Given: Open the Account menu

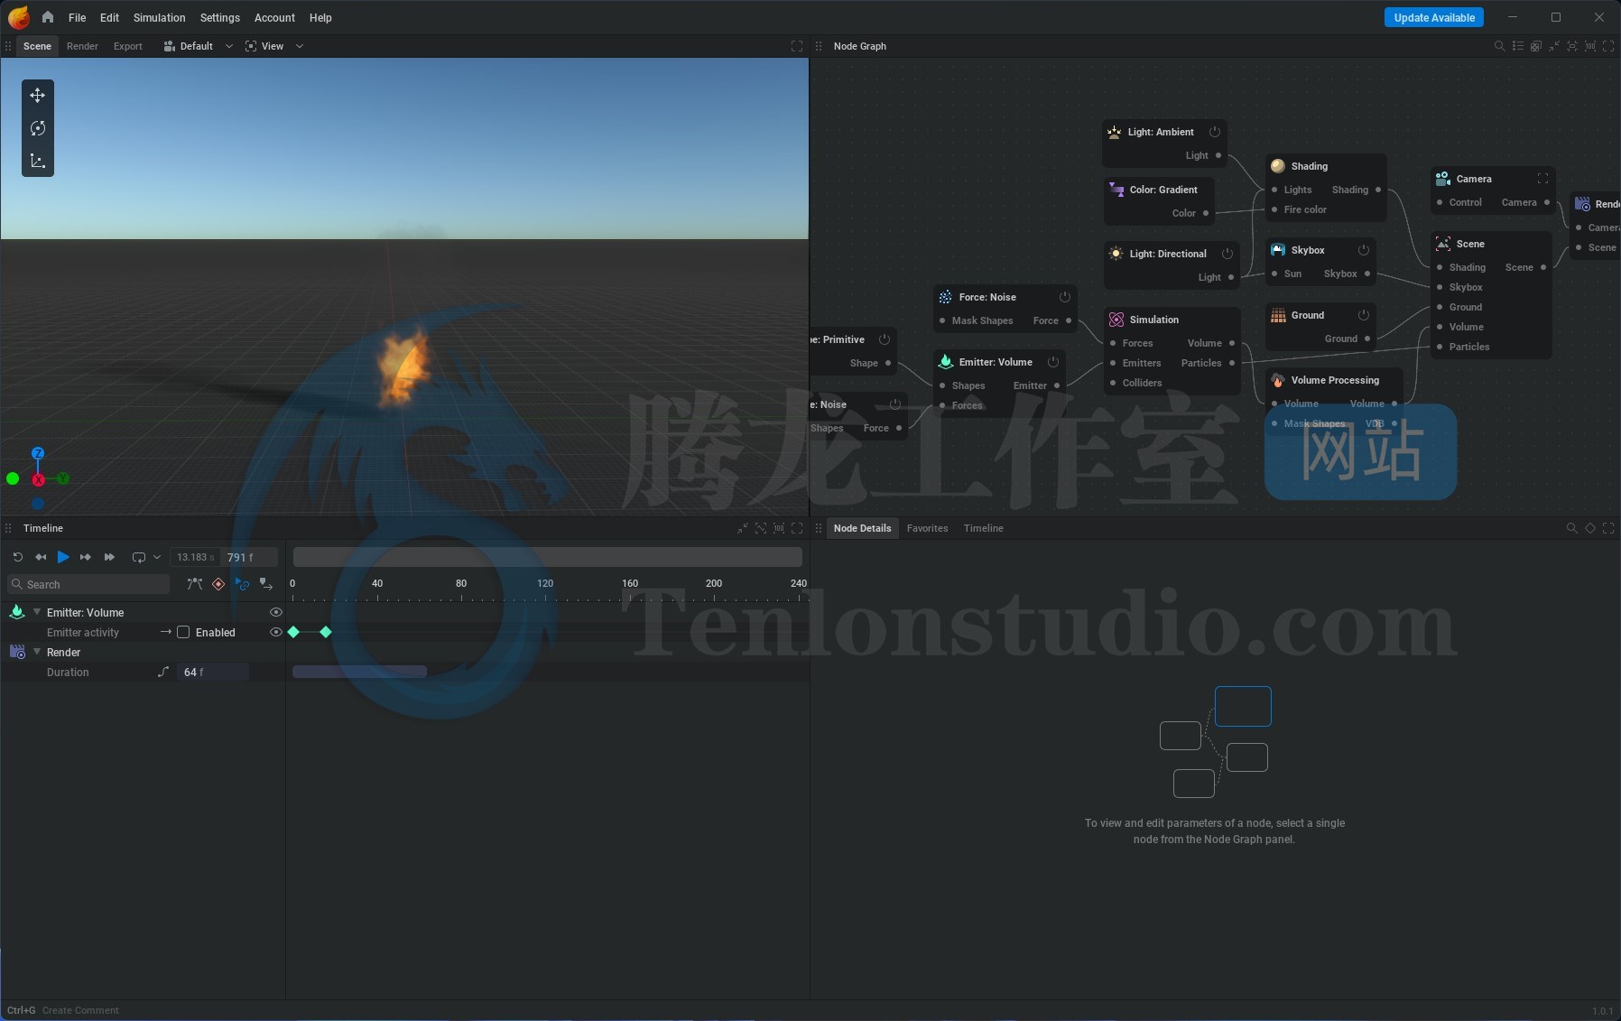Looking at the screenshot, I should [274, 17].
